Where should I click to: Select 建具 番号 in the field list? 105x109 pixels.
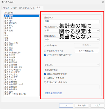22,18
